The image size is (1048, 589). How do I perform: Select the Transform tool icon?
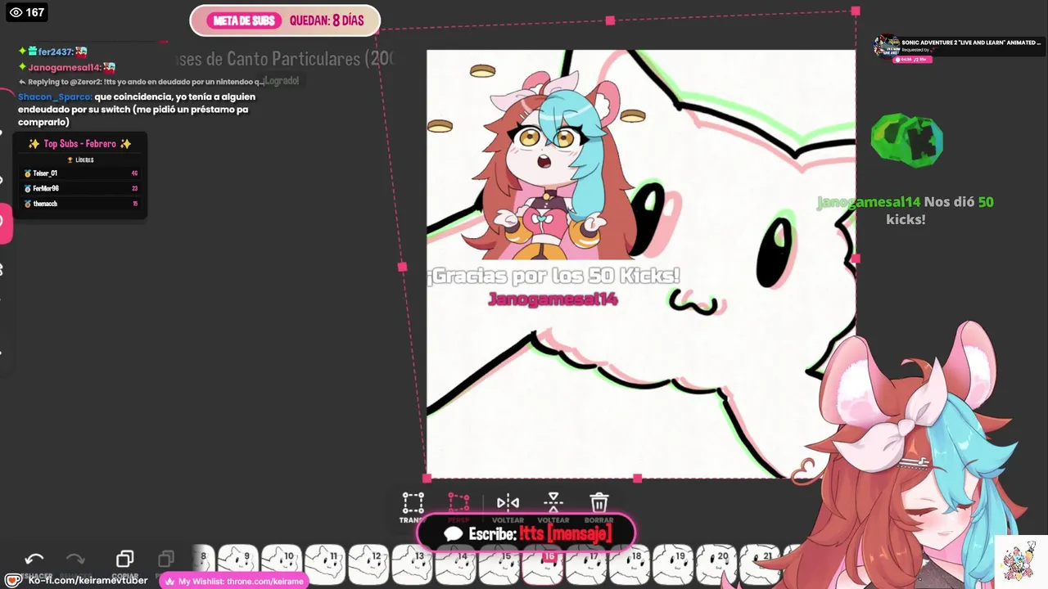413,502
